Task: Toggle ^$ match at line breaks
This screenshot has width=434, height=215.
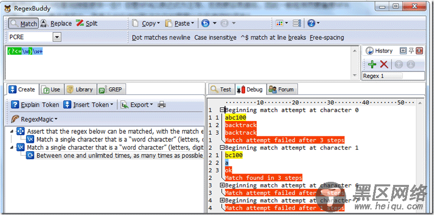Action: click(273, 38)
